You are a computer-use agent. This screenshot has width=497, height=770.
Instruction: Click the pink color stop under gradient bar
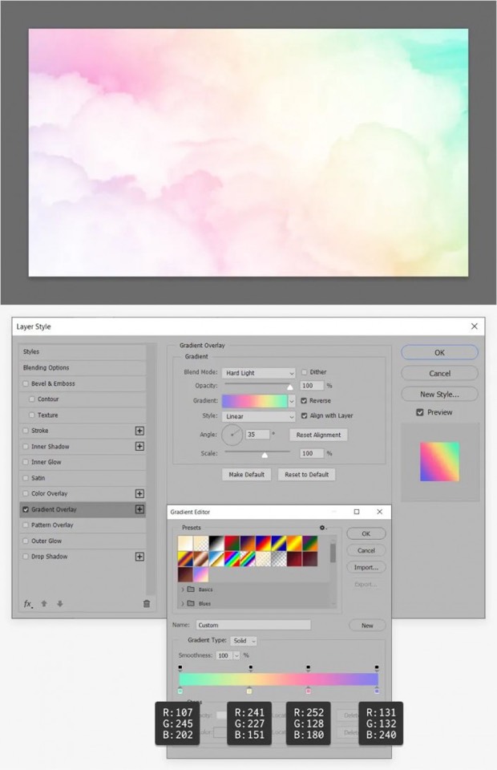309,690
